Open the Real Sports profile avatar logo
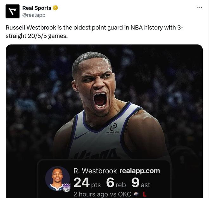The height and width of the screenshot is (198, 209). (13, 11)
